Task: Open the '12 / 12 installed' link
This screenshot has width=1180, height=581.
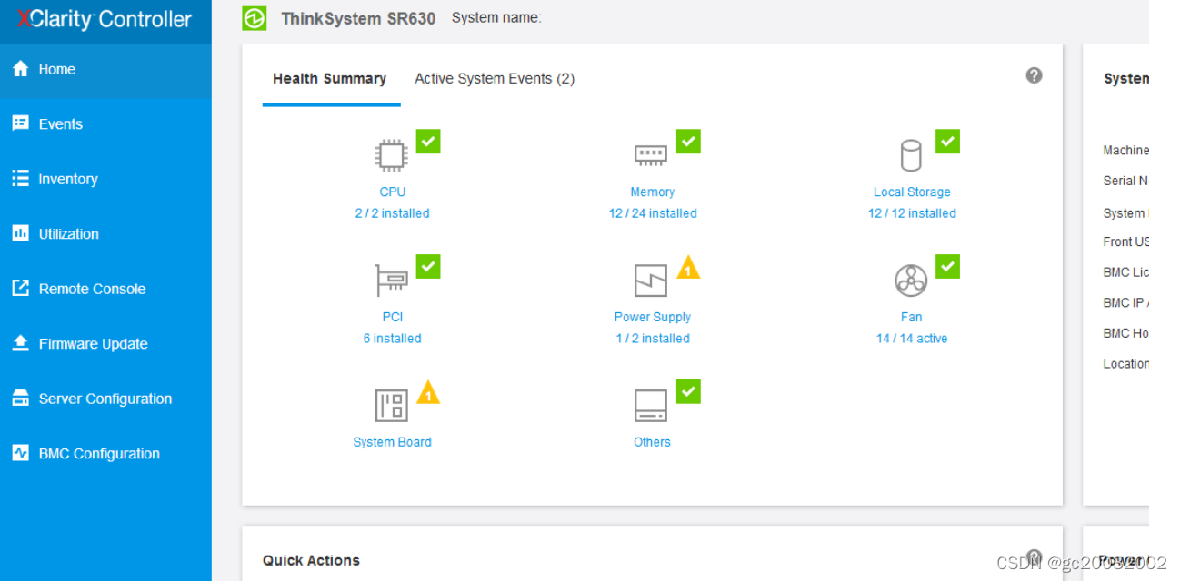Action: [x=912, y=213]
